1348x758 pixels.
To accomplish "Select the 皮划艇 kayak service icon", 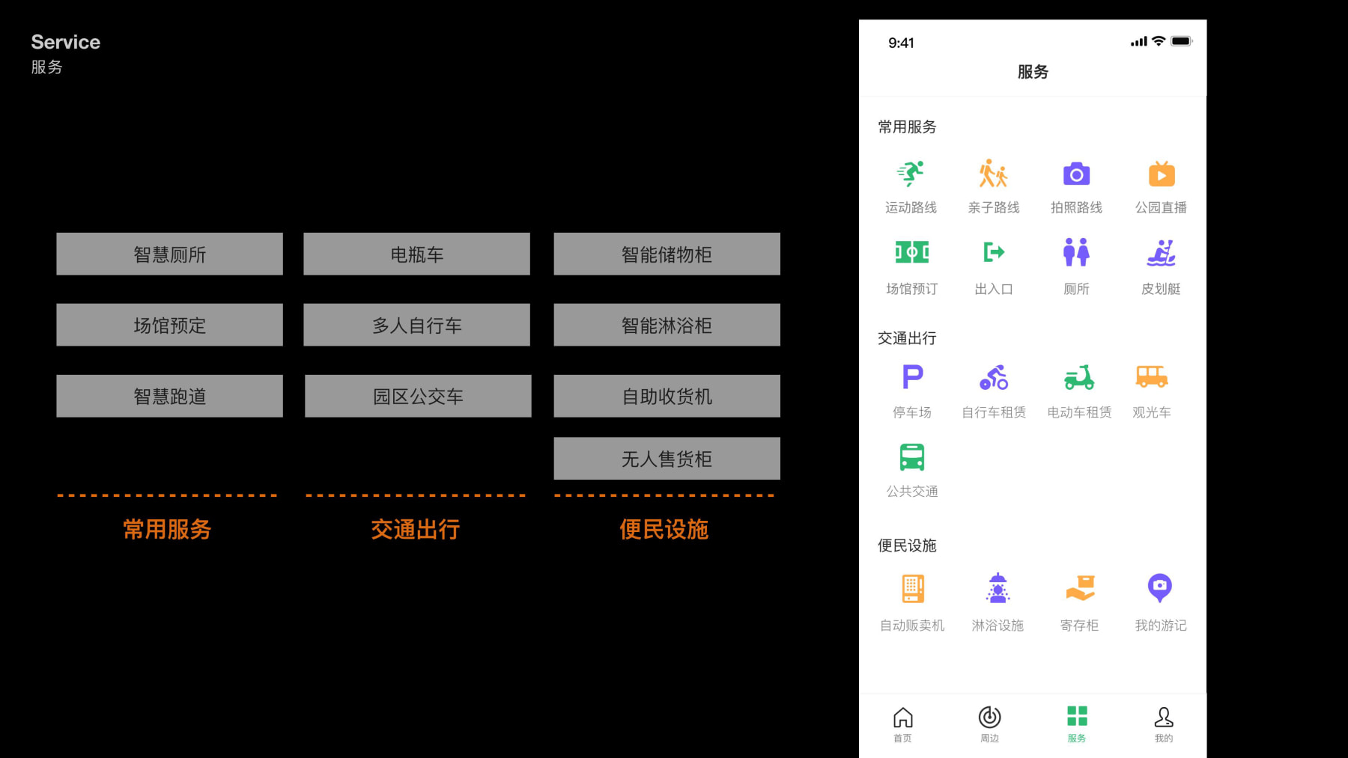I will click(1161, 254).
